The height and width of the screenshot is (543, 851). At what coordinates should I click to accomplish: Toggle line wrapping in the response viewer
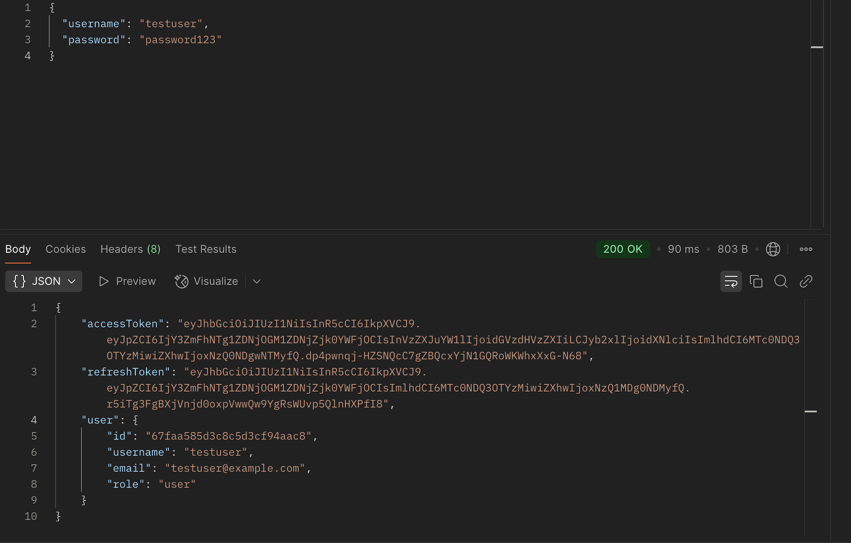(731, 281)
